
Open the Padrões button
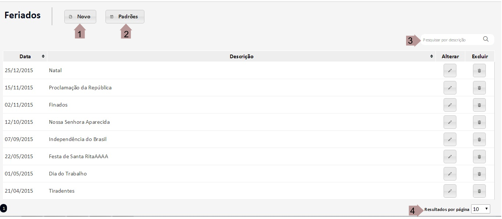(125, 17)
